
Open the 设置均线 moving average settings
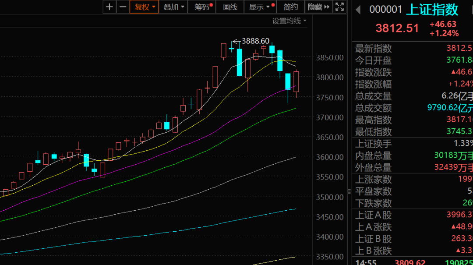(x=289, y=21)
